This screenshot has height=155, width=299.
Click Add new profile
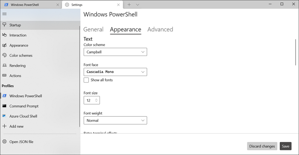pos(40,126)
